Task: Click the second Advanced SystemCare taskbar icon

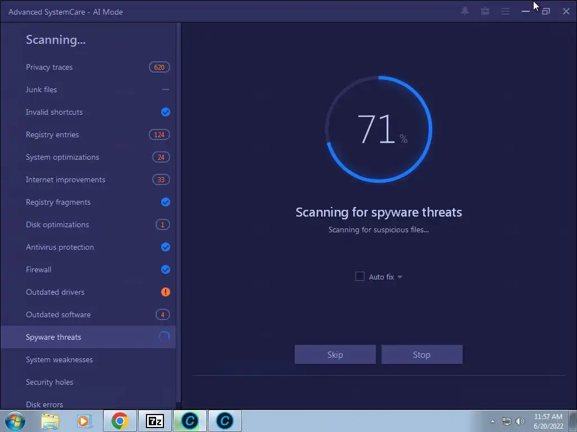Action: point(225,421)
